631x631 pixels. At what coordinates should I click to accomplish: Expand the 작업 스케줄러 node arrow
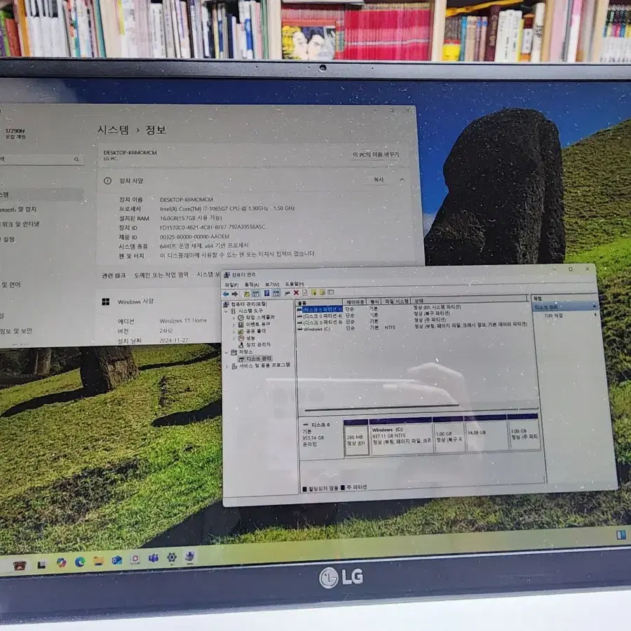coord(233,318)
